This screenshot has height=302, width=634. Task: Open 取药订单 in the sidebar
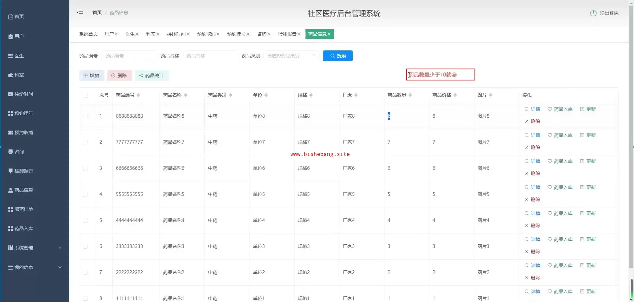[23, 209]
